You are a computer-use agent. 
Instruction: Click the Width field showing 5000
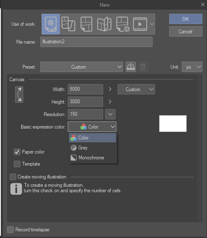[85, 89]
